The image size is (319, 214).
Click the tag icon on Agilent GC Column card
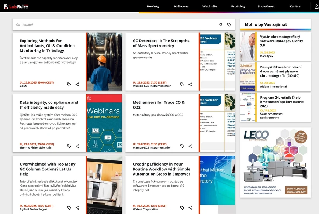(x=69, y=208)
